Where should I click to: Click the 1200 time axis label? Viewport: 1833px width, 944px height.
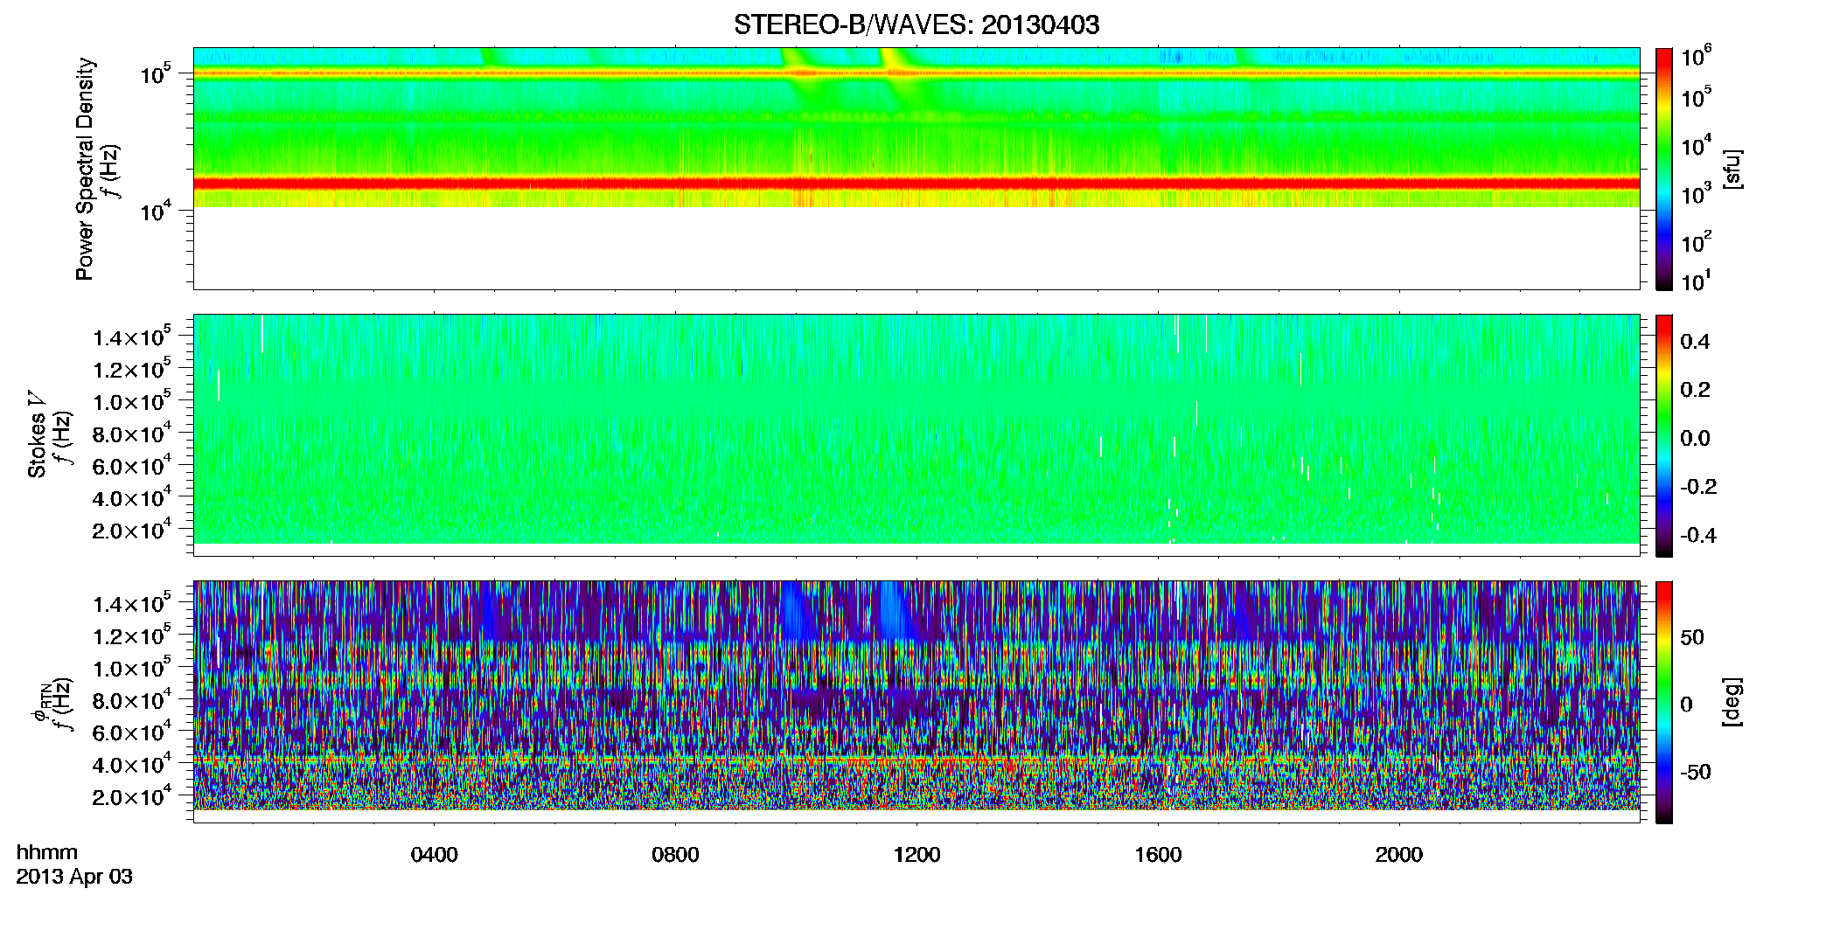[916, 855]
